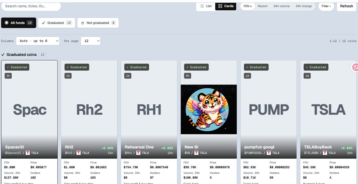Click the Rehearsal One coin name
This screenshot has width=358, height=184.
[139, 147]
